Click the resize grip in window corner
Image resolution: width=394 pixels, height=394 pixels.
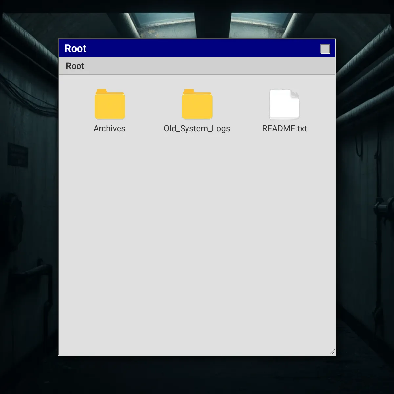[x=332, y=352]
